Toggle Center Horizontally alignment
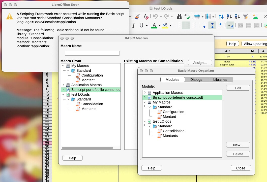The height and width of the screenshot is (182, 267). coord(186,25)
